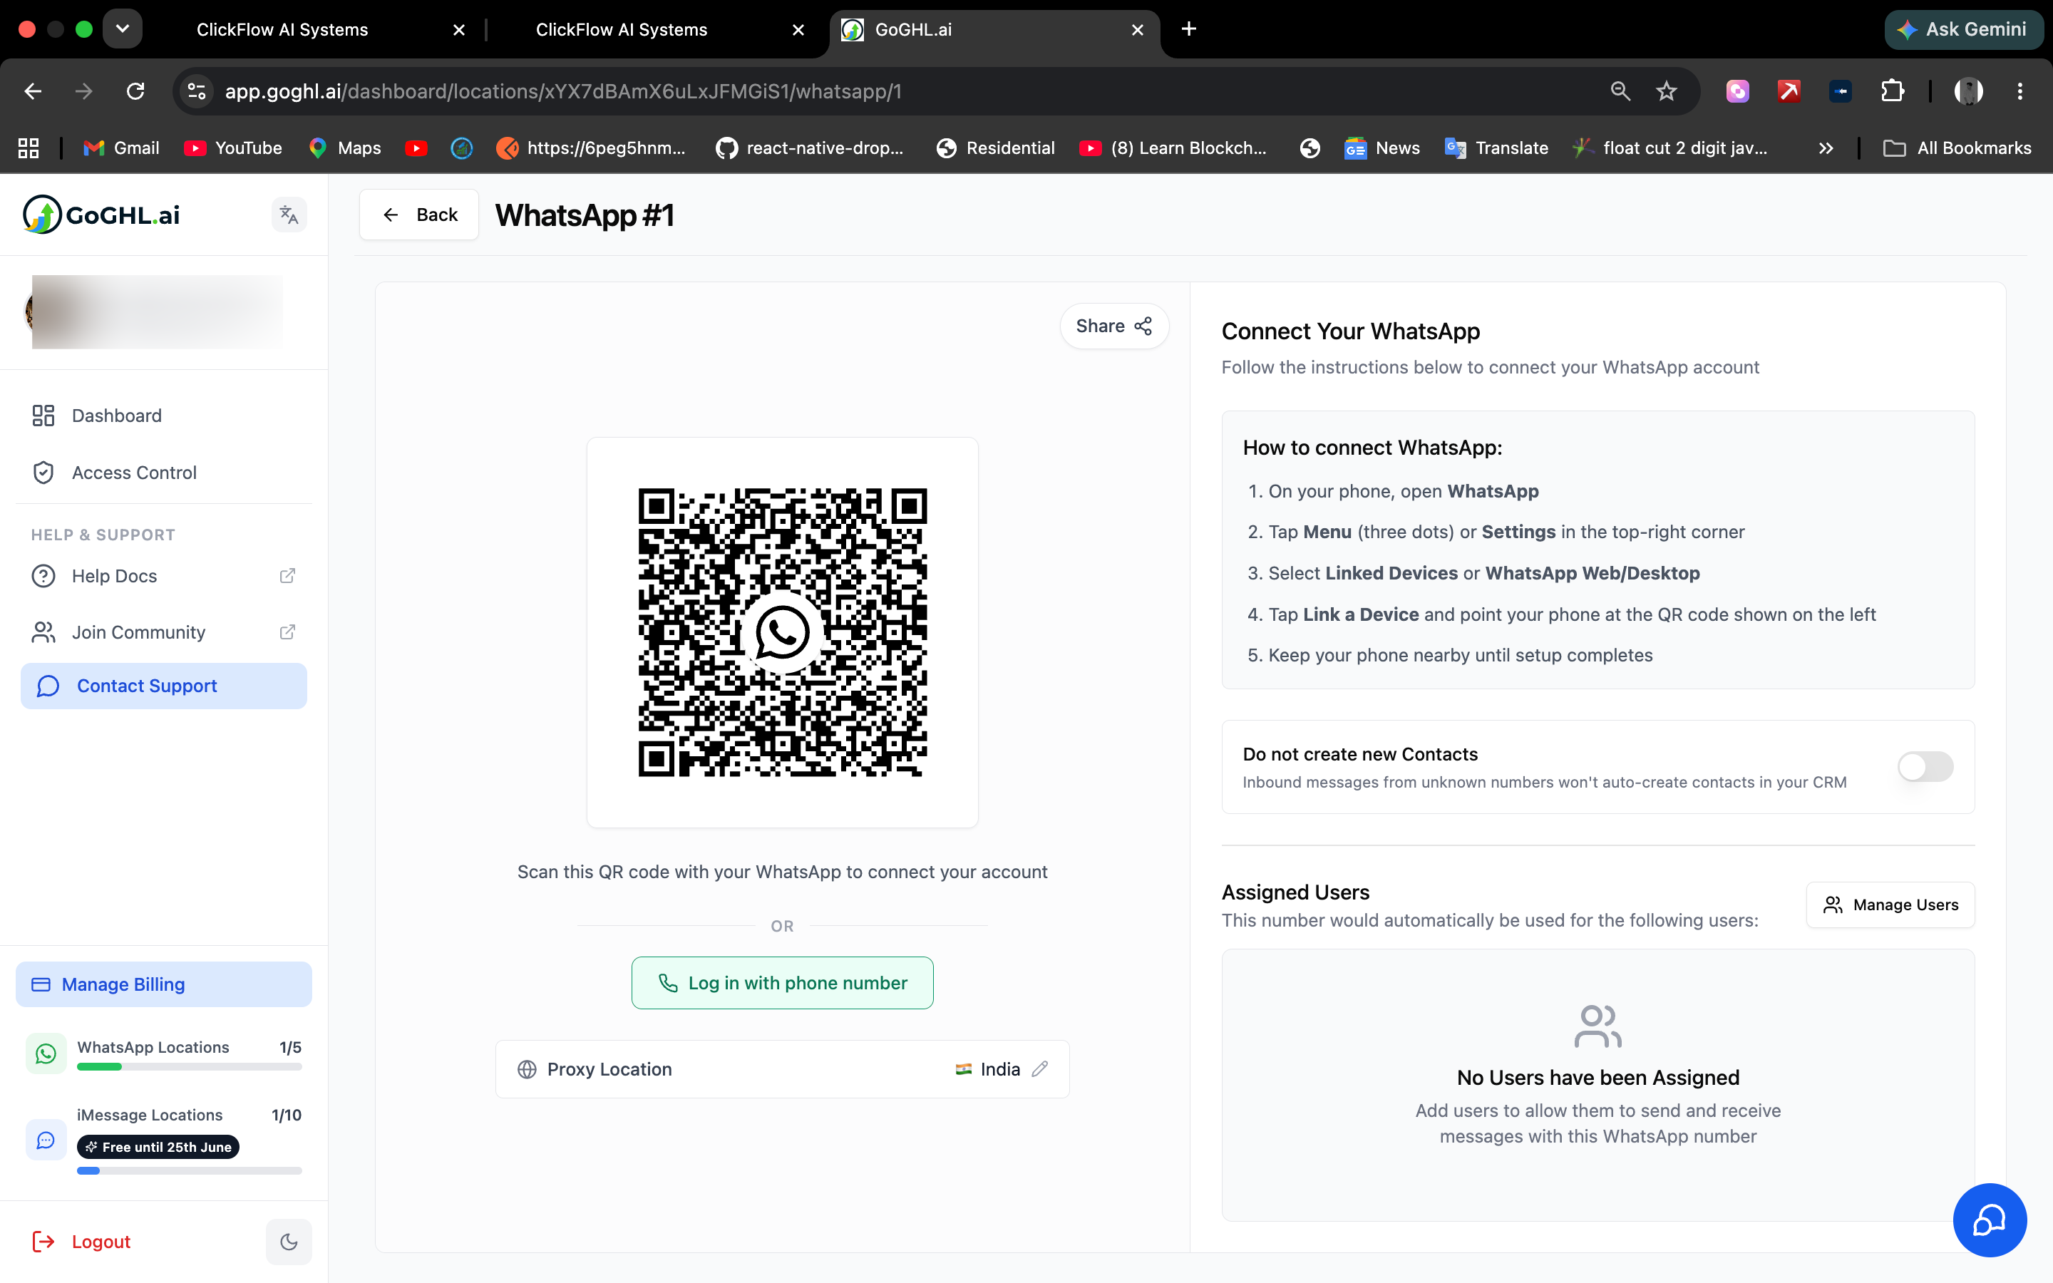Click the pink extension icon in toolbar
Image resolution: width=2053 pixels, height=1283 pixels.
coord(1737,91)
